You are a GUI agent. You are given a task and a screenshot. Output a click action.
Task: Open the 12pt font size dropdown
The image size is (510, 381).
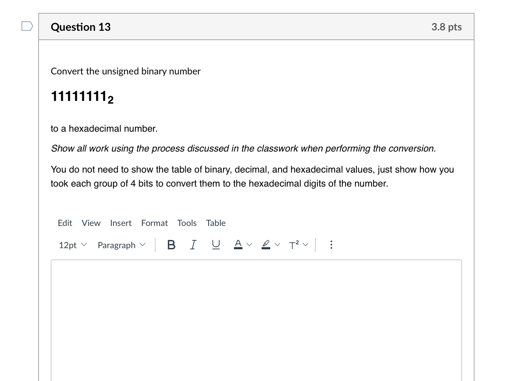pos(73,245)
